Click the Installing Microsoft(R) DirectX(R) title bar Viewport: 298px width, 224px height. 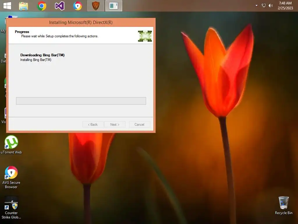(x=81, y=22)
